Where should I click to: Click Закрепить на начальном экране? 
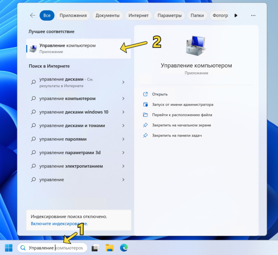tap(182, 125)
